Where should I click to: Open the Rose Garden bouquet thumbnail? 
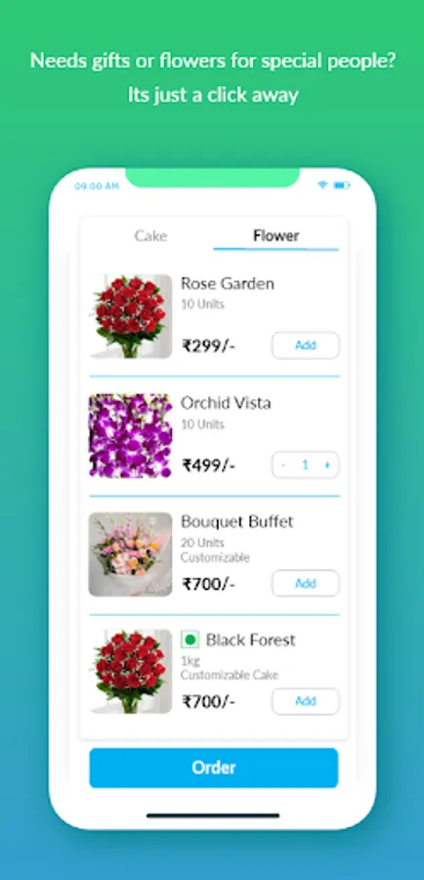(x=130, y=316)
